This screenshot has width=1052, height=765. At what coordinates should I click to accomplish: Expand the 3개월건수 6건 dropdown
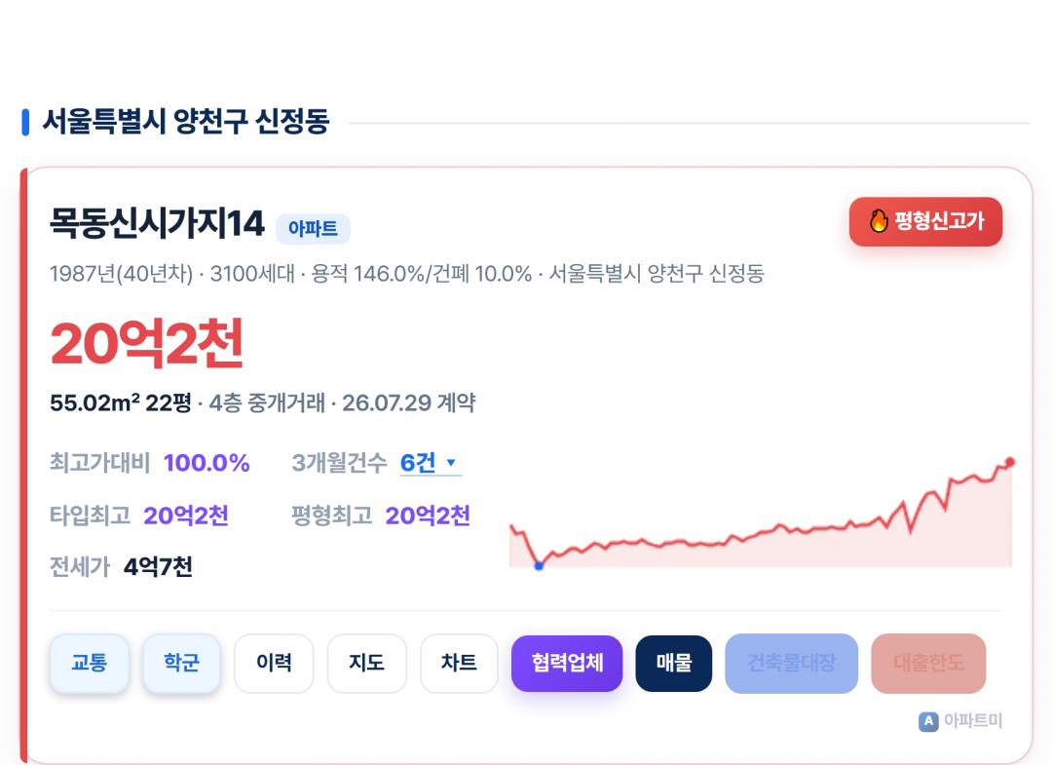pos(431,463)
